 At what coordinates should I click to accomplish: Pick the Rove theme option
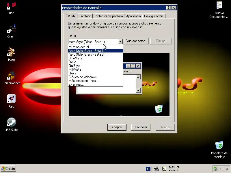96,73
